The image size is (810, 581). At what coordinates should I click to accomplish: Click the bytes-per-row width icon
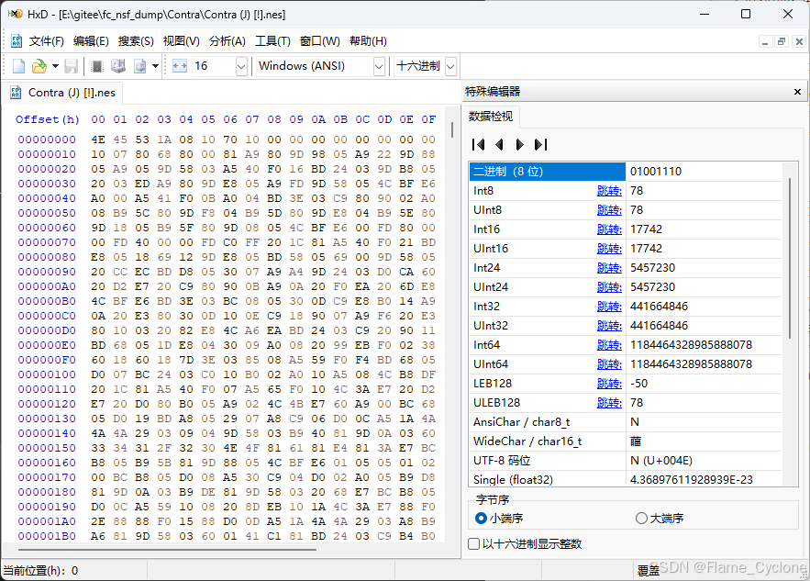coord(179,66)
